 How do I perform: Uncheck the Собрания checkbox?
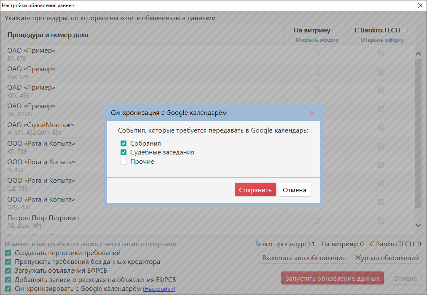coord(124,144)
